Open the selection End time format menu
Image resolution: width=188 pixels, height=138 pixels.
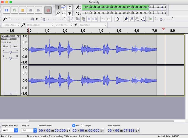coord(103,131)
